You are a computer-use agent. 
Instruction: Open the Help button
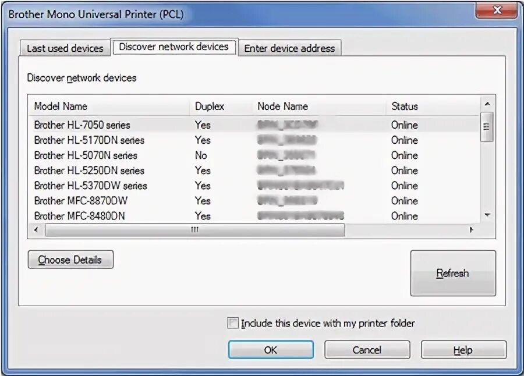[463, 350]
